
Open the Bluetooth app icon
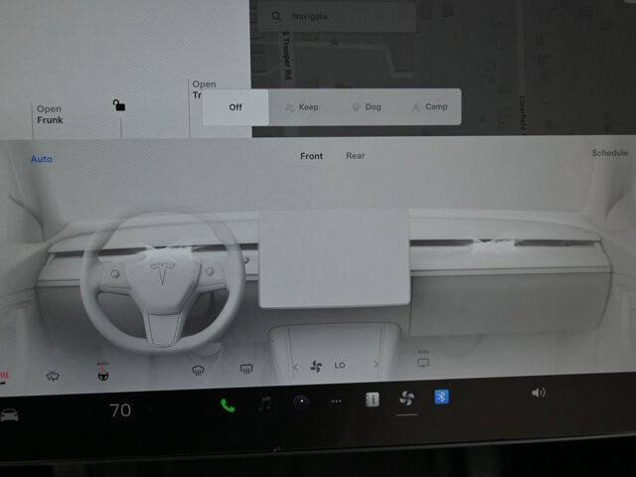(441, 397)
